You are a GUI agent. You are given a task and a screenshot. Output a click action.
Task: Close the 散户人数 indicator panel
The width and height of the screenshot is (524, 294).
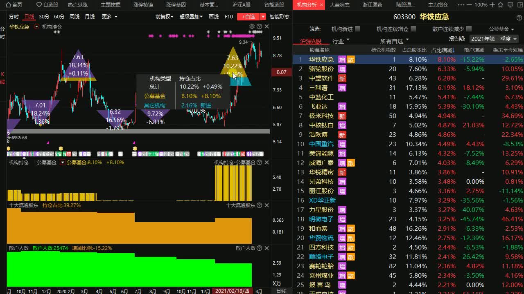click(x=267, y=248)
